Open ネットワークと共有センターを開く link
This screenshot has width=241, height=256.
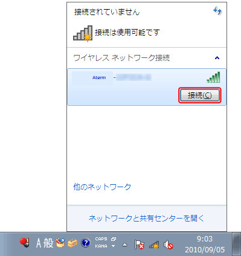pyautogui.click(x=146, y=218)
